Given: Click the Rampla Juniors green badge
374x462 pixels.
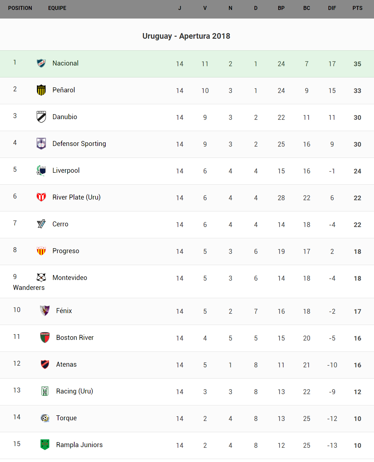Looking at the screenshot, I should coord(45,444).
